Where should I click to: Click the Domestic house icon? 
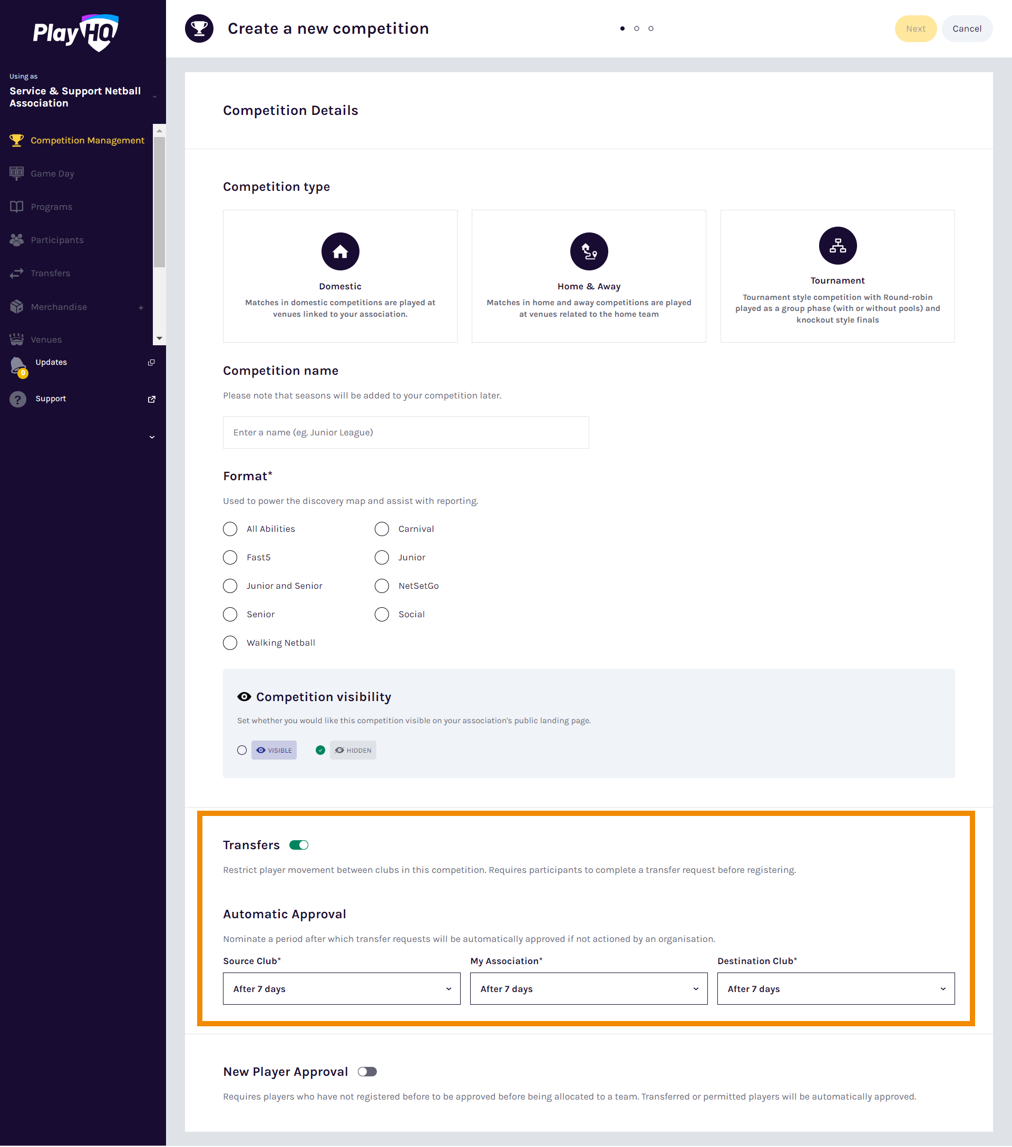coord(340,251)
